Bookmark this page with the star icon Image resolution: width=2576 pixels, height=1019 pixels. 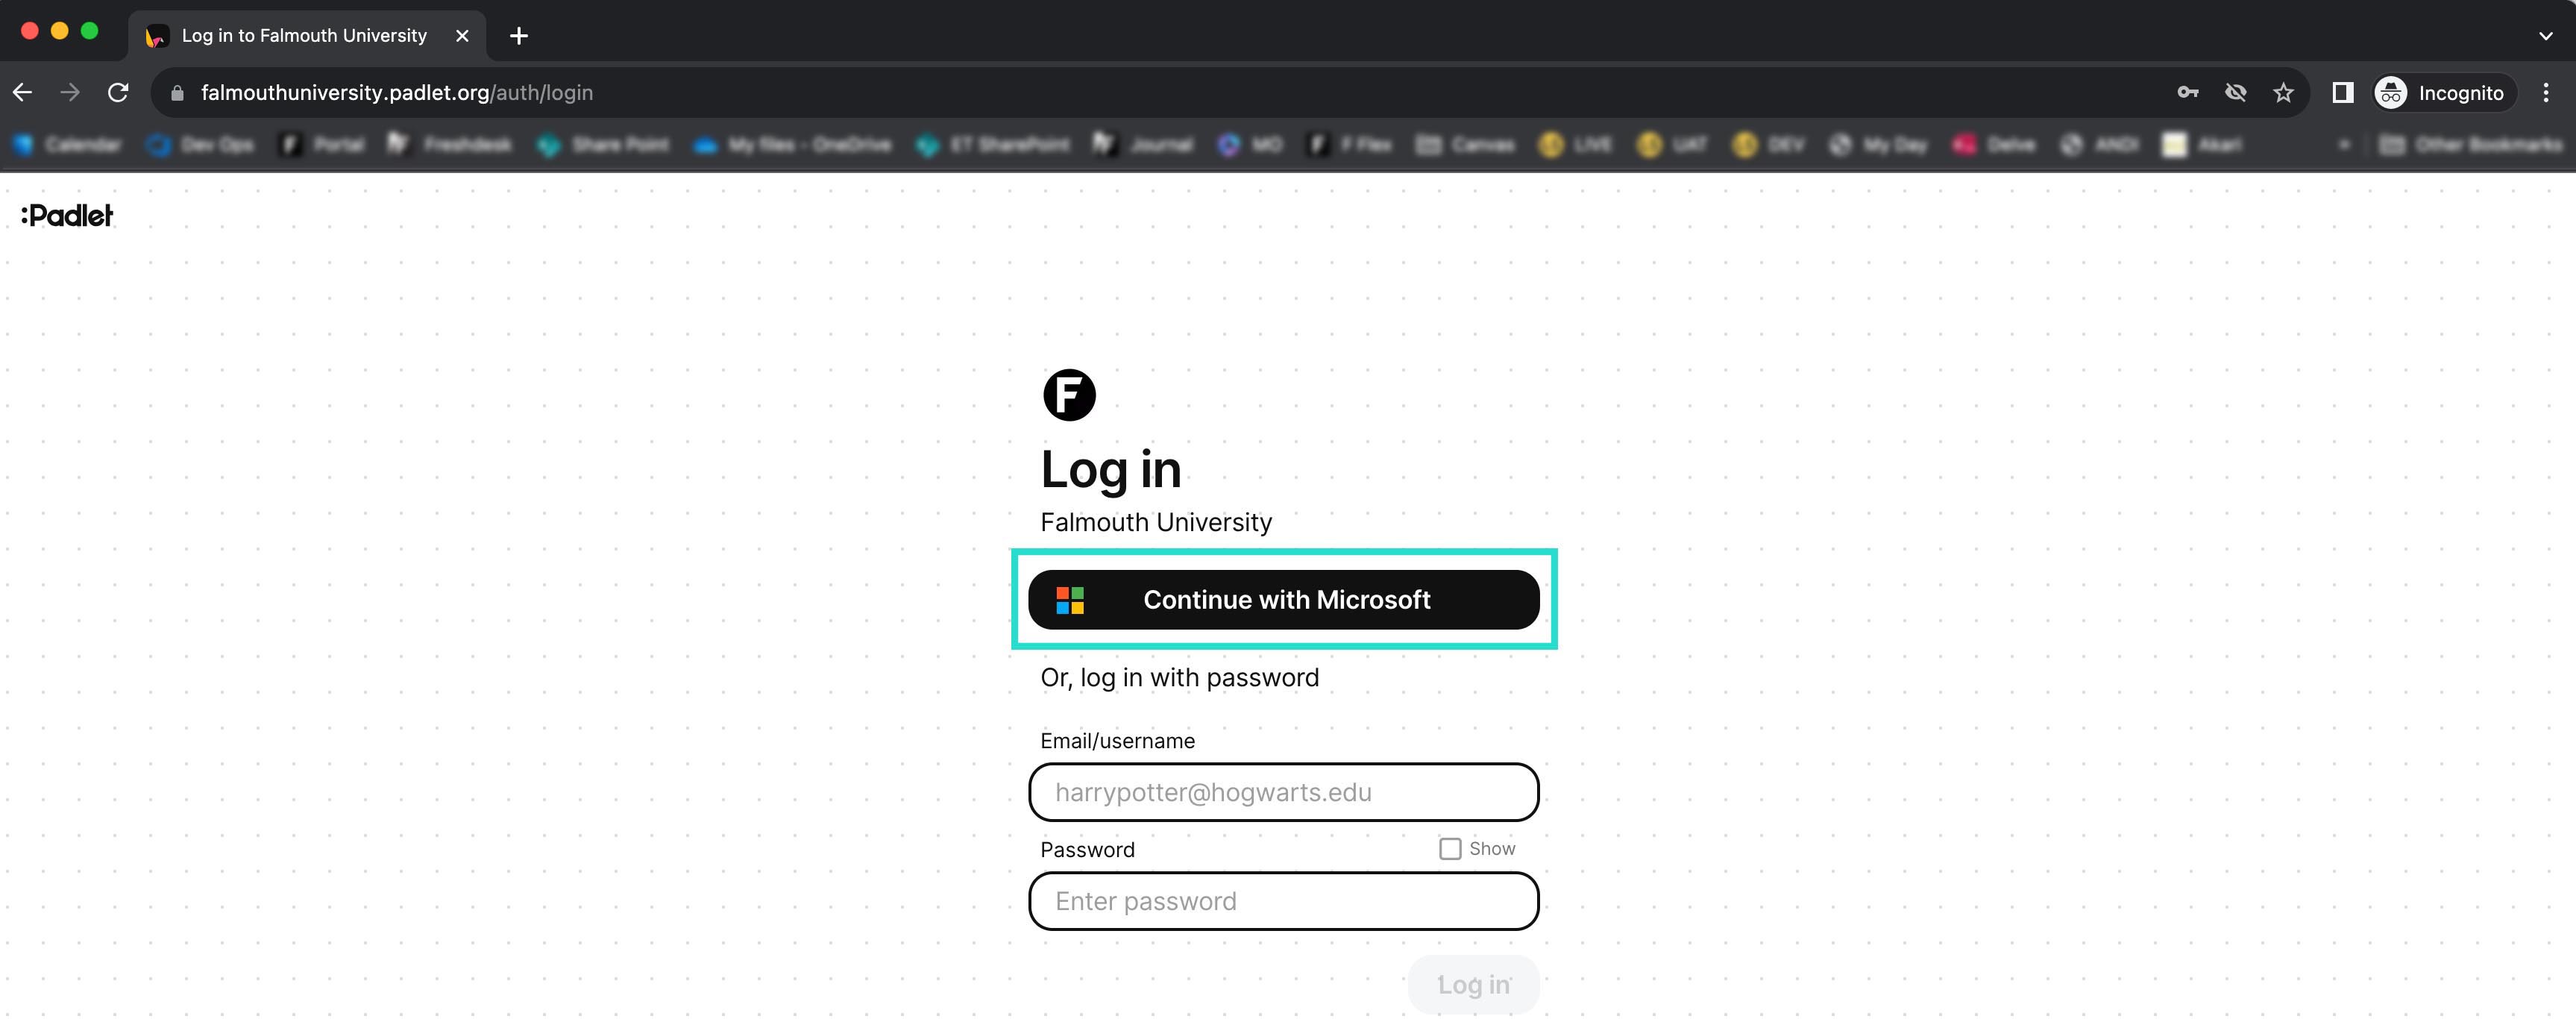(x=2283, y=93)
